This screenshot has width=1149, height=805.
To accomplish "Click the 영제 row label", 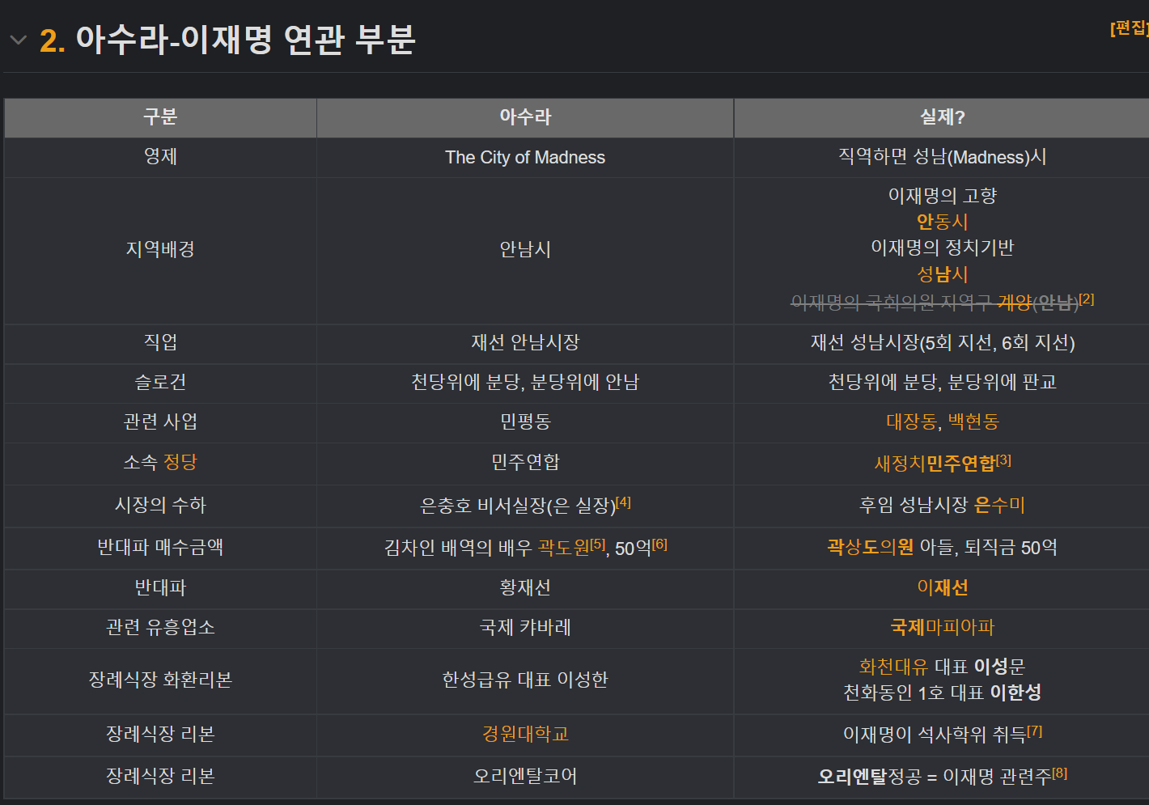I will [160, 156].
